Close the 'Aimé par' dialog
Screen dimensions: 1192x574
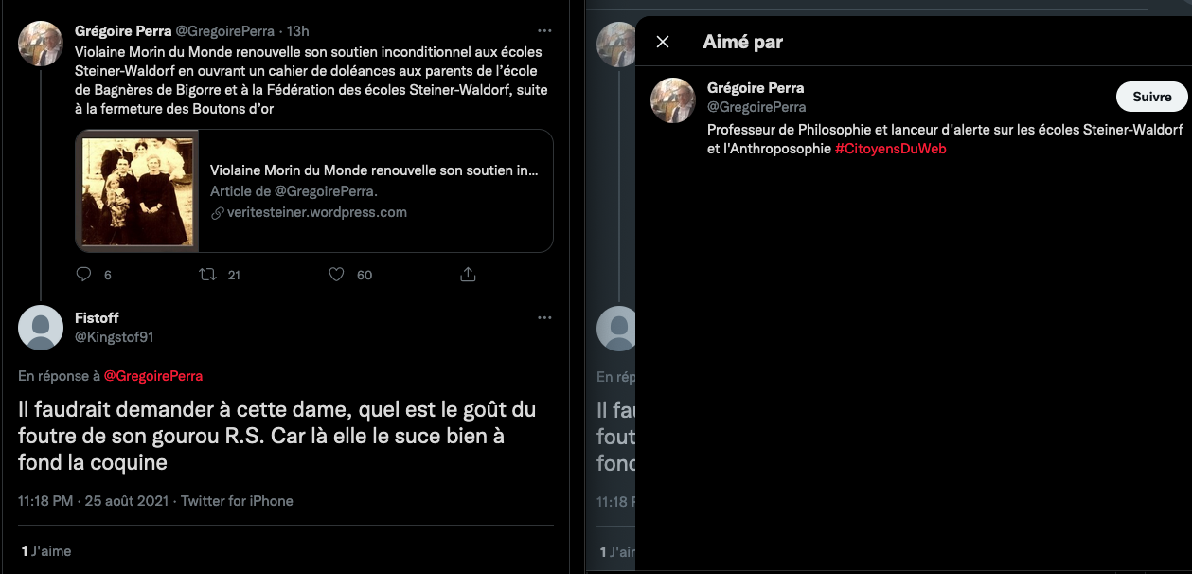coord(663,42)
